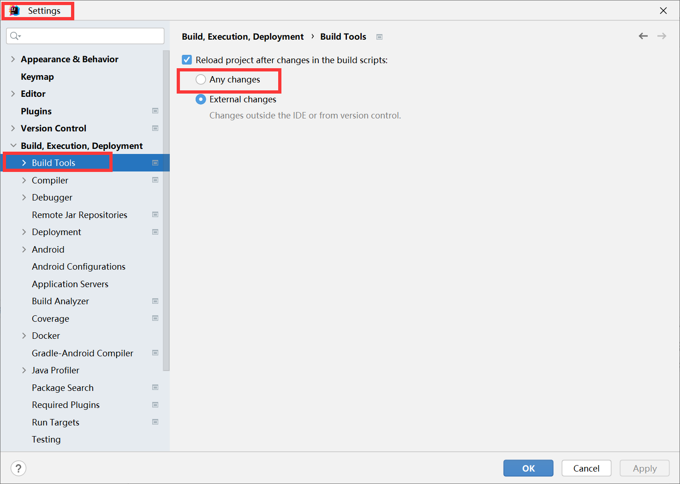Image resolution: width=680 pixels, height=484 pixels.
Task: Click the project-settings icon on Run Targets row
Action: click(x=155, y=422)
